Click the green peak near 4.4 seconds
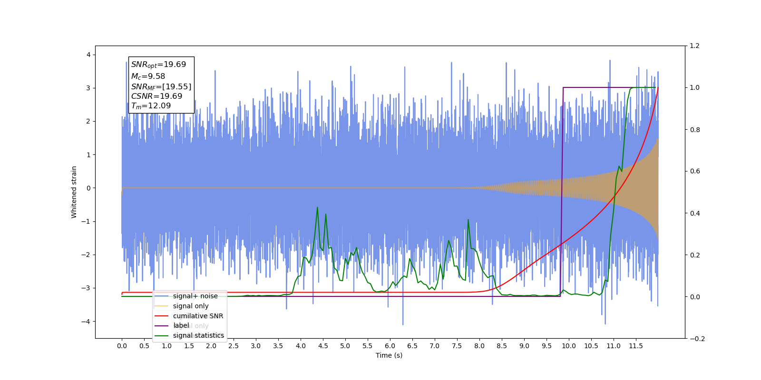 (x=317, y=208)
